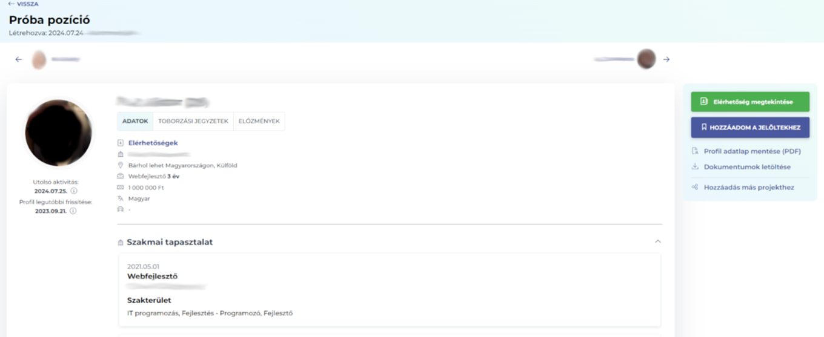Click HOZZÁADOM A JELÖLTEKHEZ button
The height and width of the screenshot is (337, 824).
(x=750, y=128)
